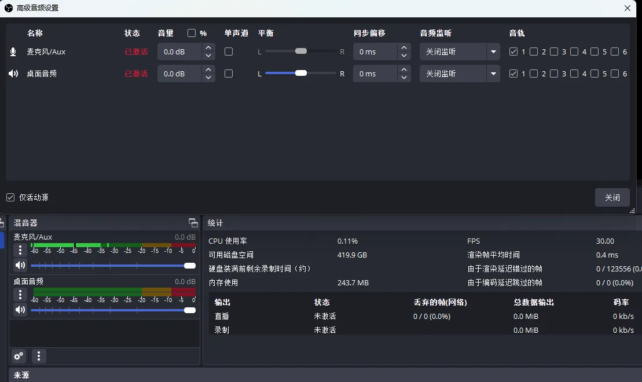Mute 麦克风/Aux in the mixer
The image size is (642, 382).
(20, 265)
